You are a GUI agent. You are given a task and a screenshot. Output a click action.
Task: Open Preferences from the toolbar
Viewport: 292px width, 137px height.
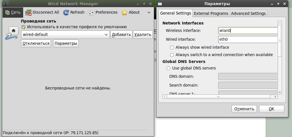[103, 13]
